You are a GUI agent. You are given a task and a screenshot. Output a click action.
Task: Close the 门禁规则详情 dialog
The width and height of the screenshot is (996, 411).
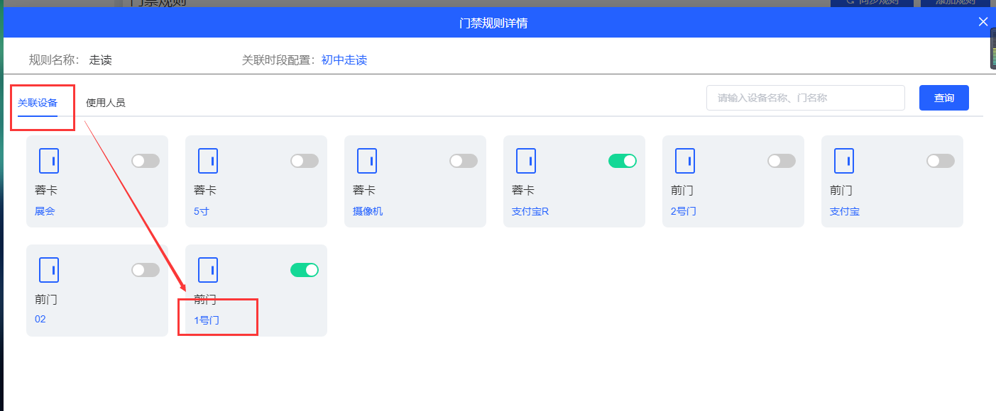(x=983, y=22)
